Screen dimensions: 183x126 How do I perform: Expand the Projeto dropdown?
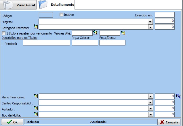(150, 21)
